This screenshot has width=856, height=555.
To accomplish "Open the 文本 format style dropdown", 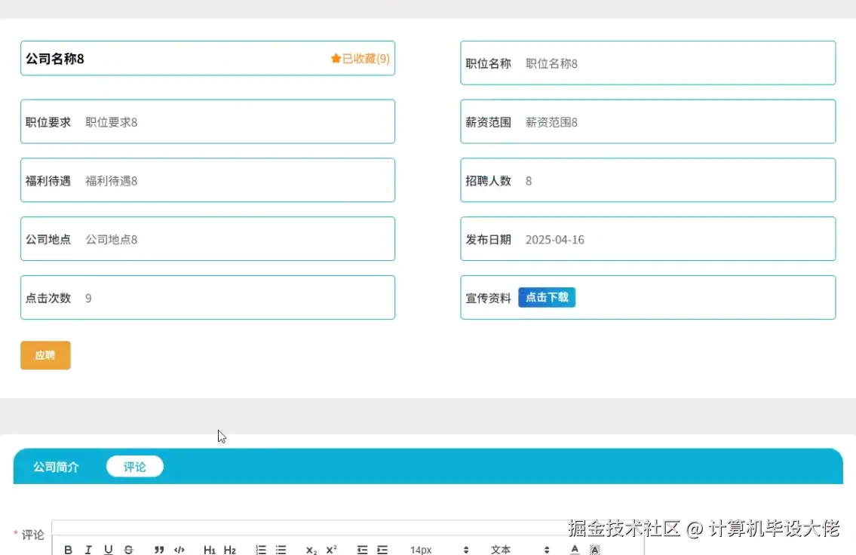I will tap(500, 549).
